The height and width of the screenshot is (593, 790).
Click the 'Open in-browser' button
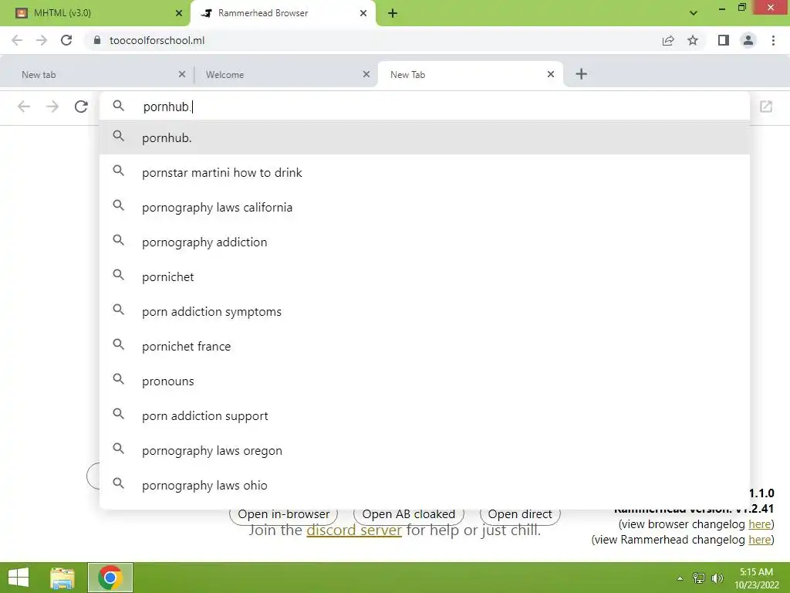point(284,515)
